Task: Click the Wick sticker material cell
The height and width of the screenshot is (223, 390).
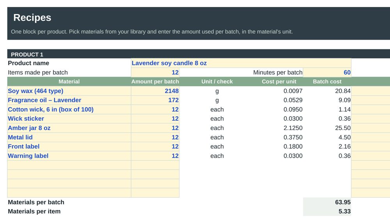Action: [x=69, y=119]
